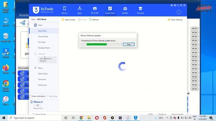Open the taskbar clock and calendar

pos(202,118)
